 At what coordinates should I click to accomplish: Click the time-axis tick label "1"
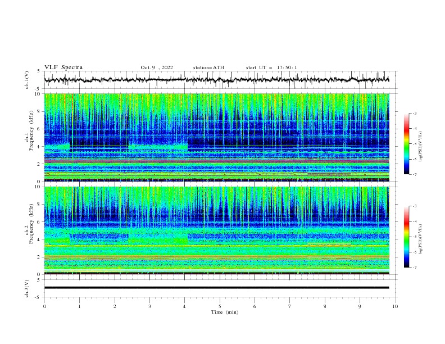80,306
